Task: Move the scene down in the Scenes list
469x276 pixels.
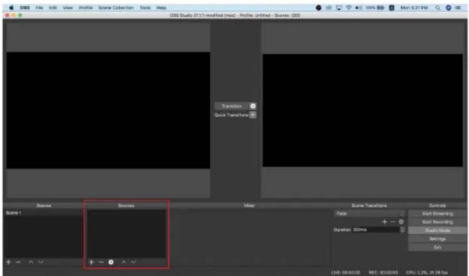Action: (41, 262)
